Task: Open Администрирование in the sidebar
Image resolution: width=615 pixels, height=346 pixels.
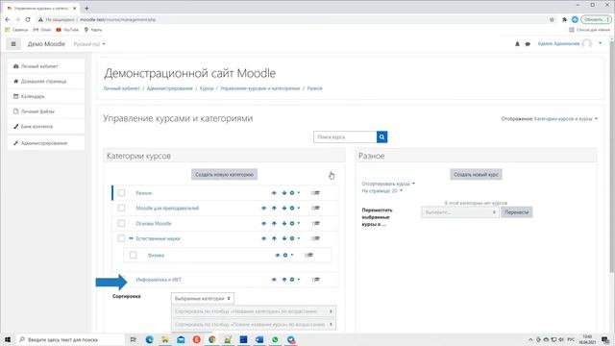Action: click(46, 143)
